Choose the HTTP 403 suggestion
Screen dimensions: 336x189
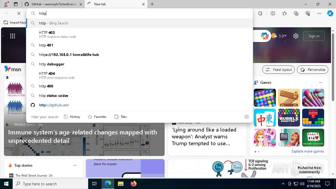139,34
